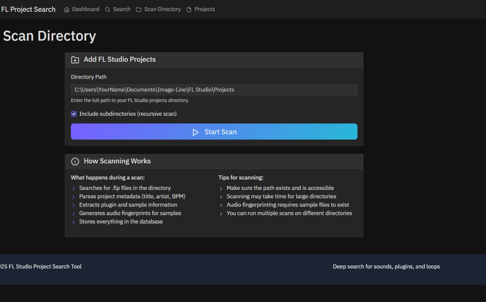The width and height of the screenshot is (486, 302).
Task: Click Make sure the path exists and is accessible
Action: (x=280, y=188)
